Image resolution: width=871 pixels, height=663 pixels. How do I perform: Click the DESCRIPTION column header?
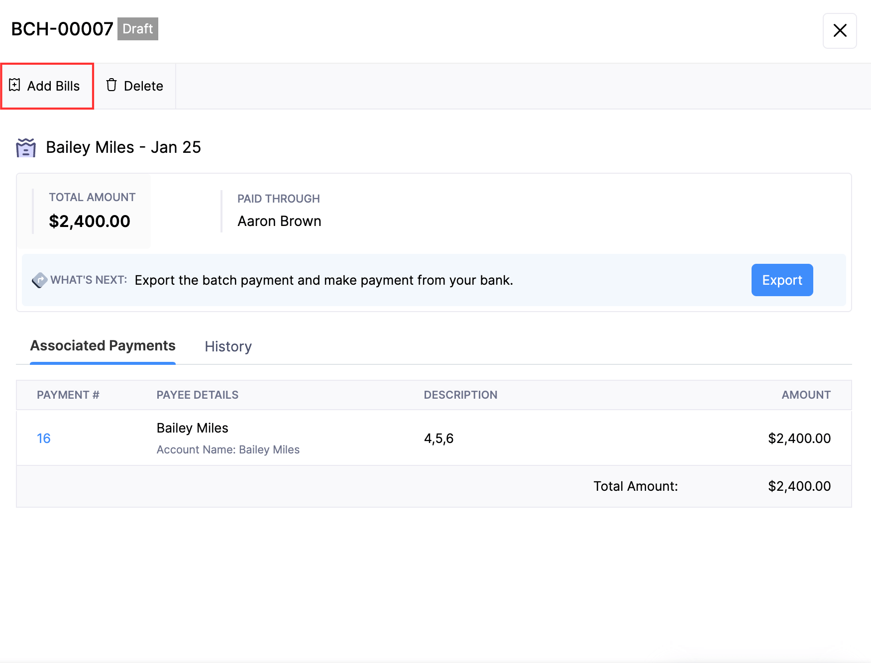point(460,395)
